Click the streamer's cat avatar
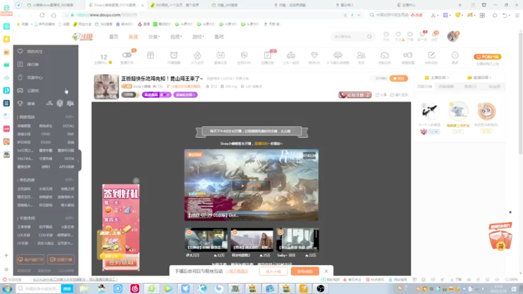Screen dimensions: 523x294 tap(106, 87)
